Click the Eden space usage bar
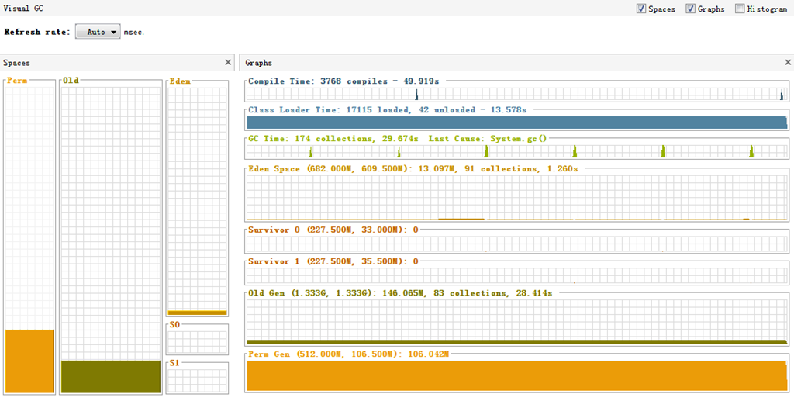This screenshot has width=794, height=401. click(197, 313)
